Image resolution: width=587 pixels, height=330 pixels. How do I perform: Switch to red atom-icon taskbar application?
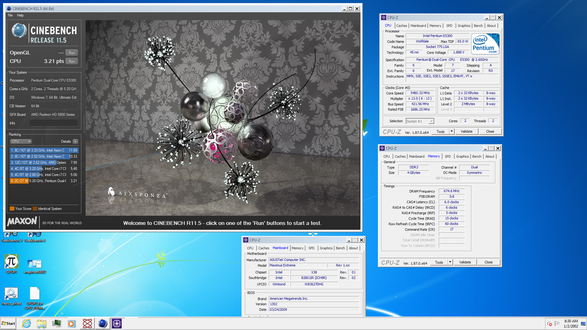[x=87, y=323]
